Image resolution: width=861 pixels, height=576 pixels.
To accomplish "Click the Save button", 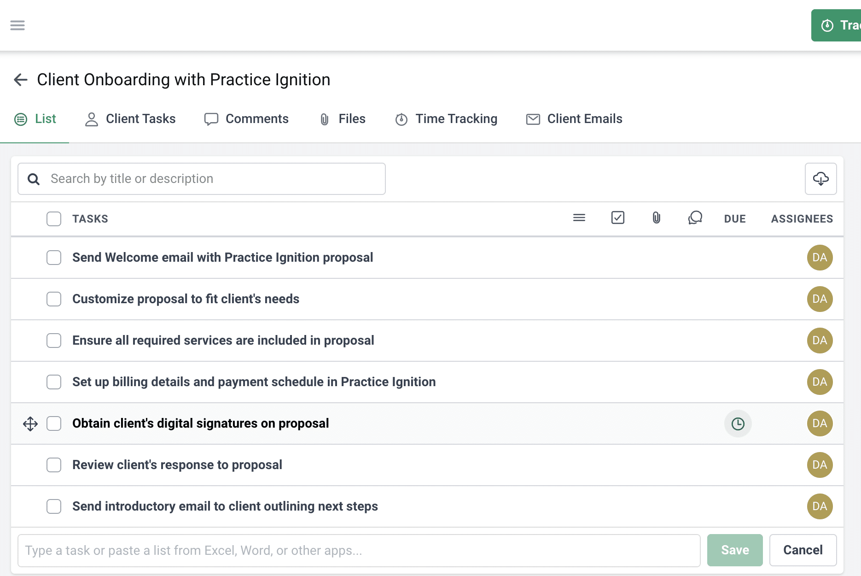I will (735, 550).
